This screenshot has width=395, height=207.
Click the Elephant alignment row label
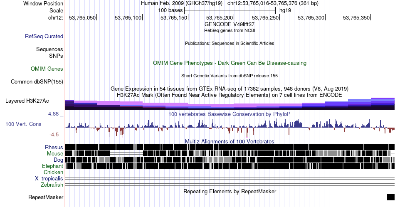point(52,166)
